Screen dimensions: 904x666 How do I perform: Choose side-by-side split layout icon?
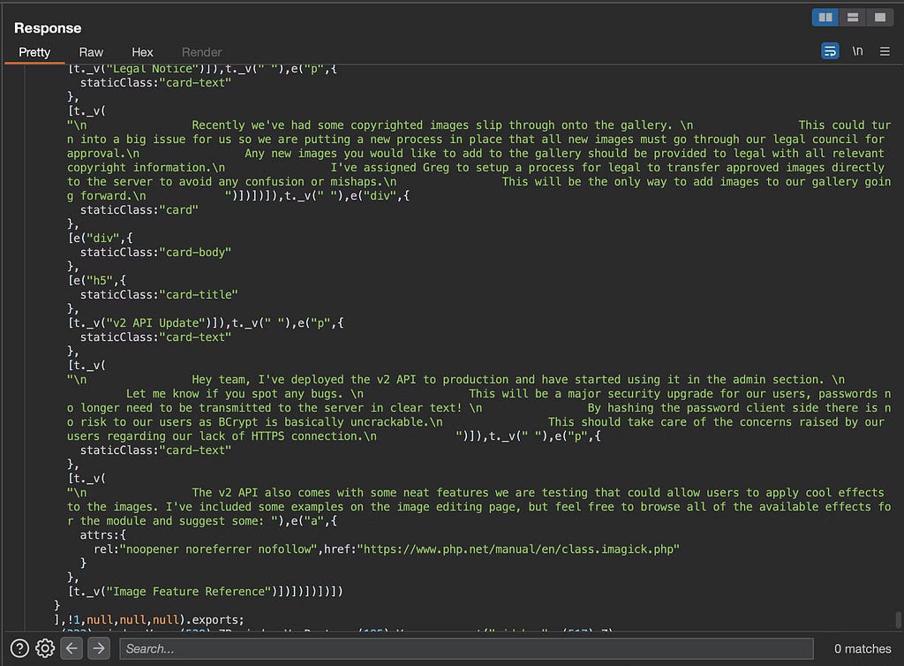click(825, 18)
